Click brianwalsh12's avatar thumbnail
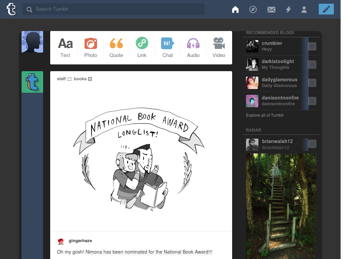The height and width of the screenshot is (259, 345). coord(252,144)
